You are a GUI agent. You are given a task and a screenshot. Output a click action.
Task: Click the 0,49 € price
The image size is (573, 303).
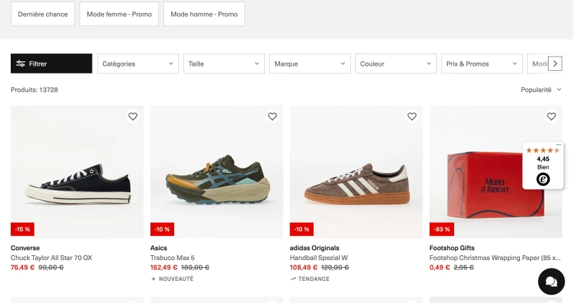440,268
